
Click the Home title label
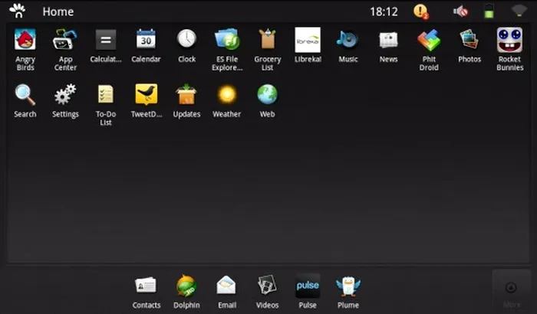(x=58, y=11)
